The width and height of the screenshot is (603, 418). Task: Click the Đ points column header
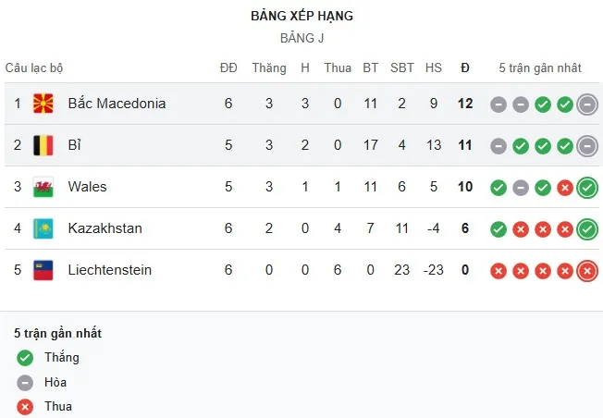[465, 68]
